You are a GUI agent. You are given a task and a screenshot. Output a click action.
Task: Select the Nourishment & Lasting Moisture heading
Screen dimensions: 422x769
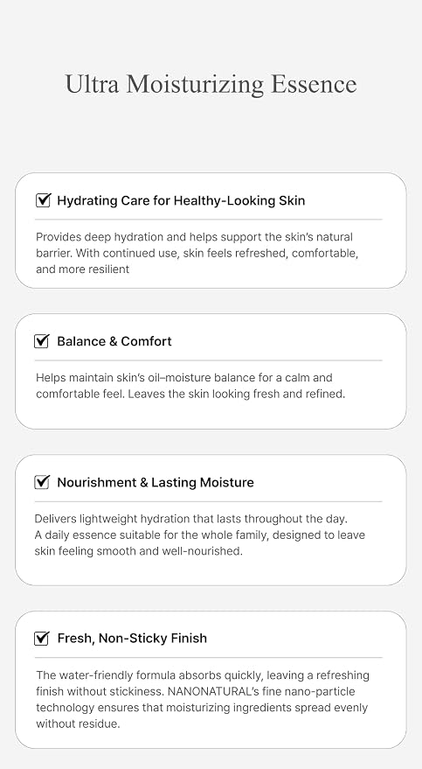156,483
